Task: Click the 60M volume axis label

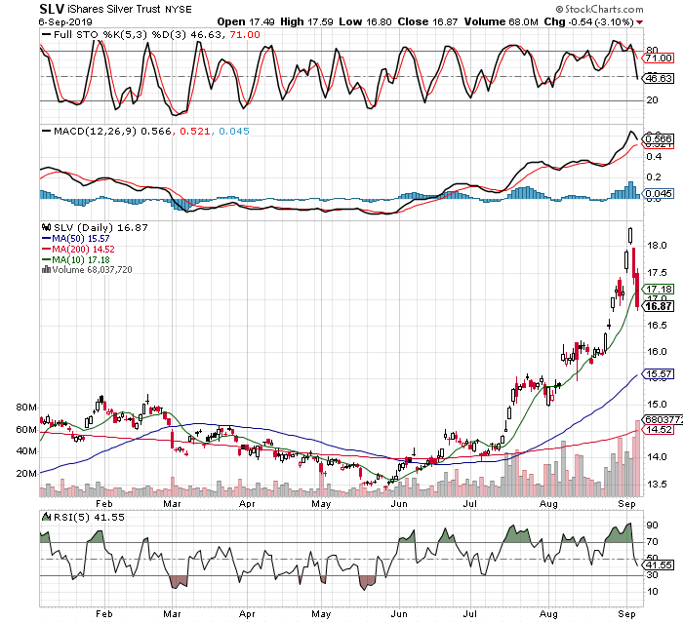Action: point(26,430)
